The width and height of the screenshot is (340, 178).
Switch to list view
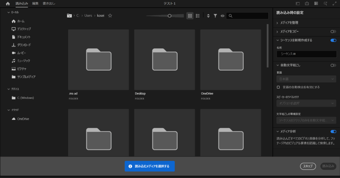point(198,16)
